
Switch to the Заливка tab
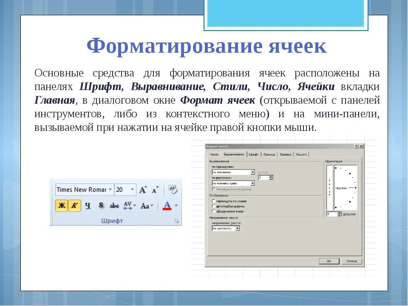pyautogui.click(x=286, y=155)
